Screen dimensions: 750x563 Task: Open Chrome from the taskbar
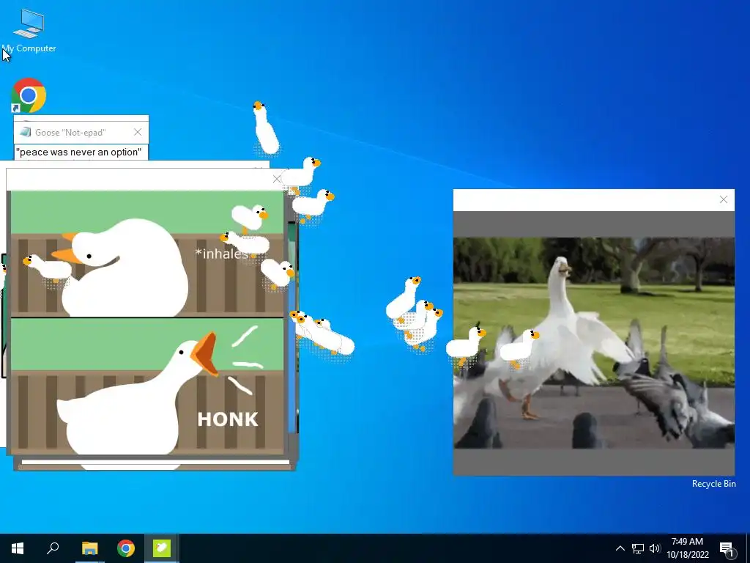pyautogui.click(x=126, y=548)
